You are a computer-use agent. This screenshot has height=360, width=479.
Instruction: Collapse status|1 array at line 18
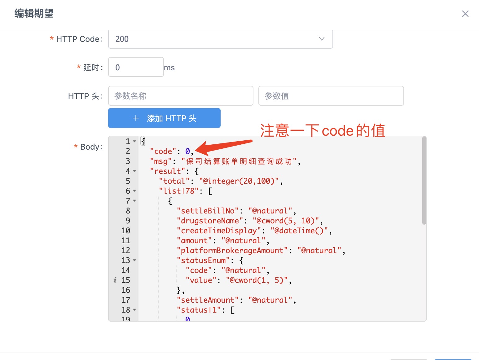coord(134,310)
